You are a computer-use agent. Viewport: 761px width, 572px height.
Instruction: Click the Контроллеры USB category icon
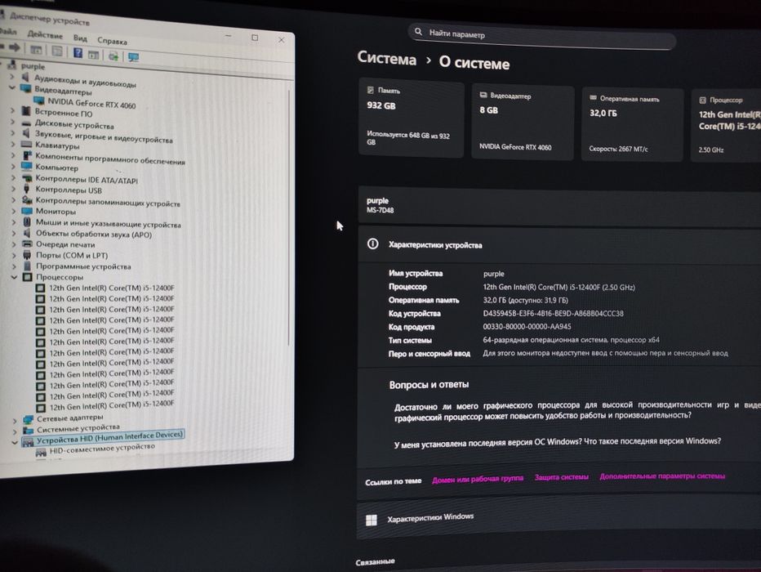(x=27, y=189)
